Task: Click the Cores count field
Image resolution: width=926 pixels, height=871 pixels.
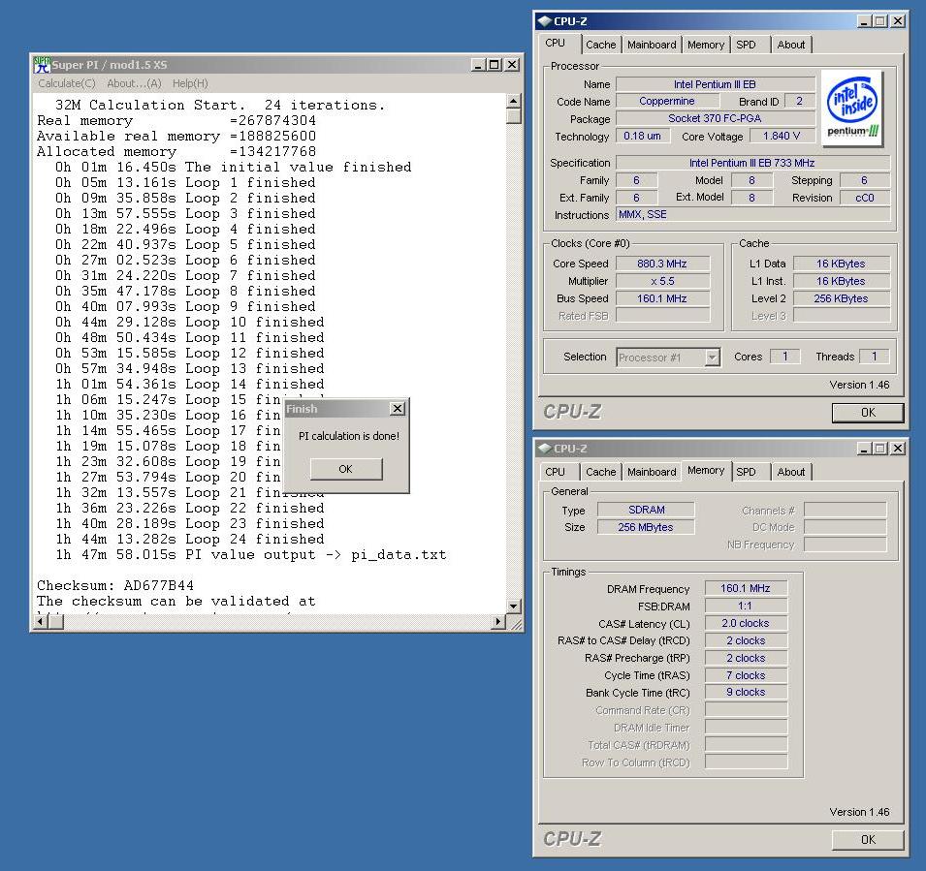Action: click(785, 357)
